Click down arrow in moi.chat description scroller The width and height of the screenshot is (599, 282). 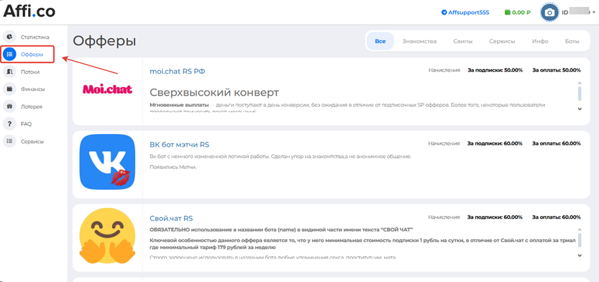click(579, 109)
